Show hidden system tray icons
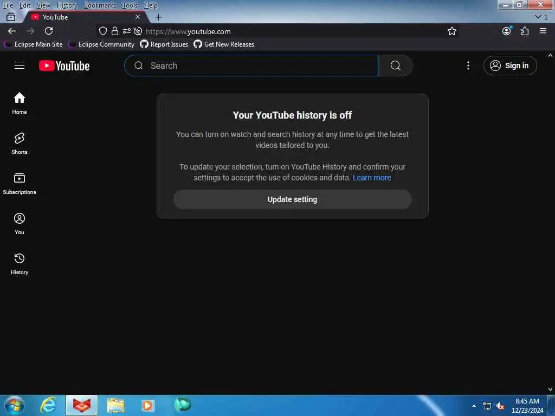 [x=474, y=406]
